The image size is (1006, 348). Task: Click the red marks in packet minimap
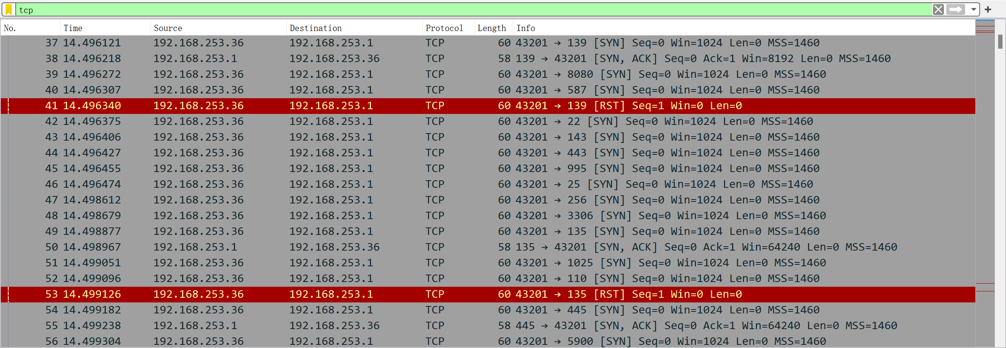pos(985,29)
